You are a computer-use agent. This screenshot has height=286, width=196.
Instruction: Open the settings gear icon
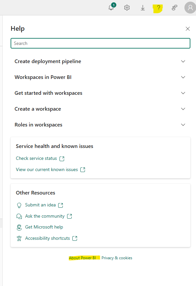tap(127, 8)
